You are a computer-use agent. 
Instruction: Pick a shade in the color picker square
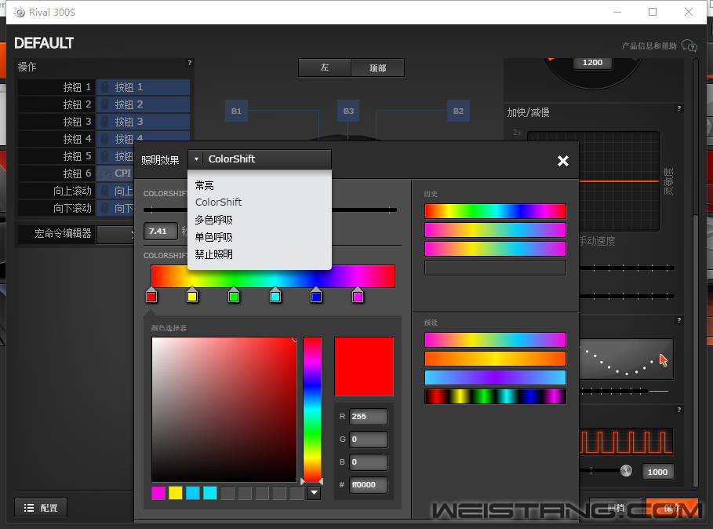pos(224,409)
